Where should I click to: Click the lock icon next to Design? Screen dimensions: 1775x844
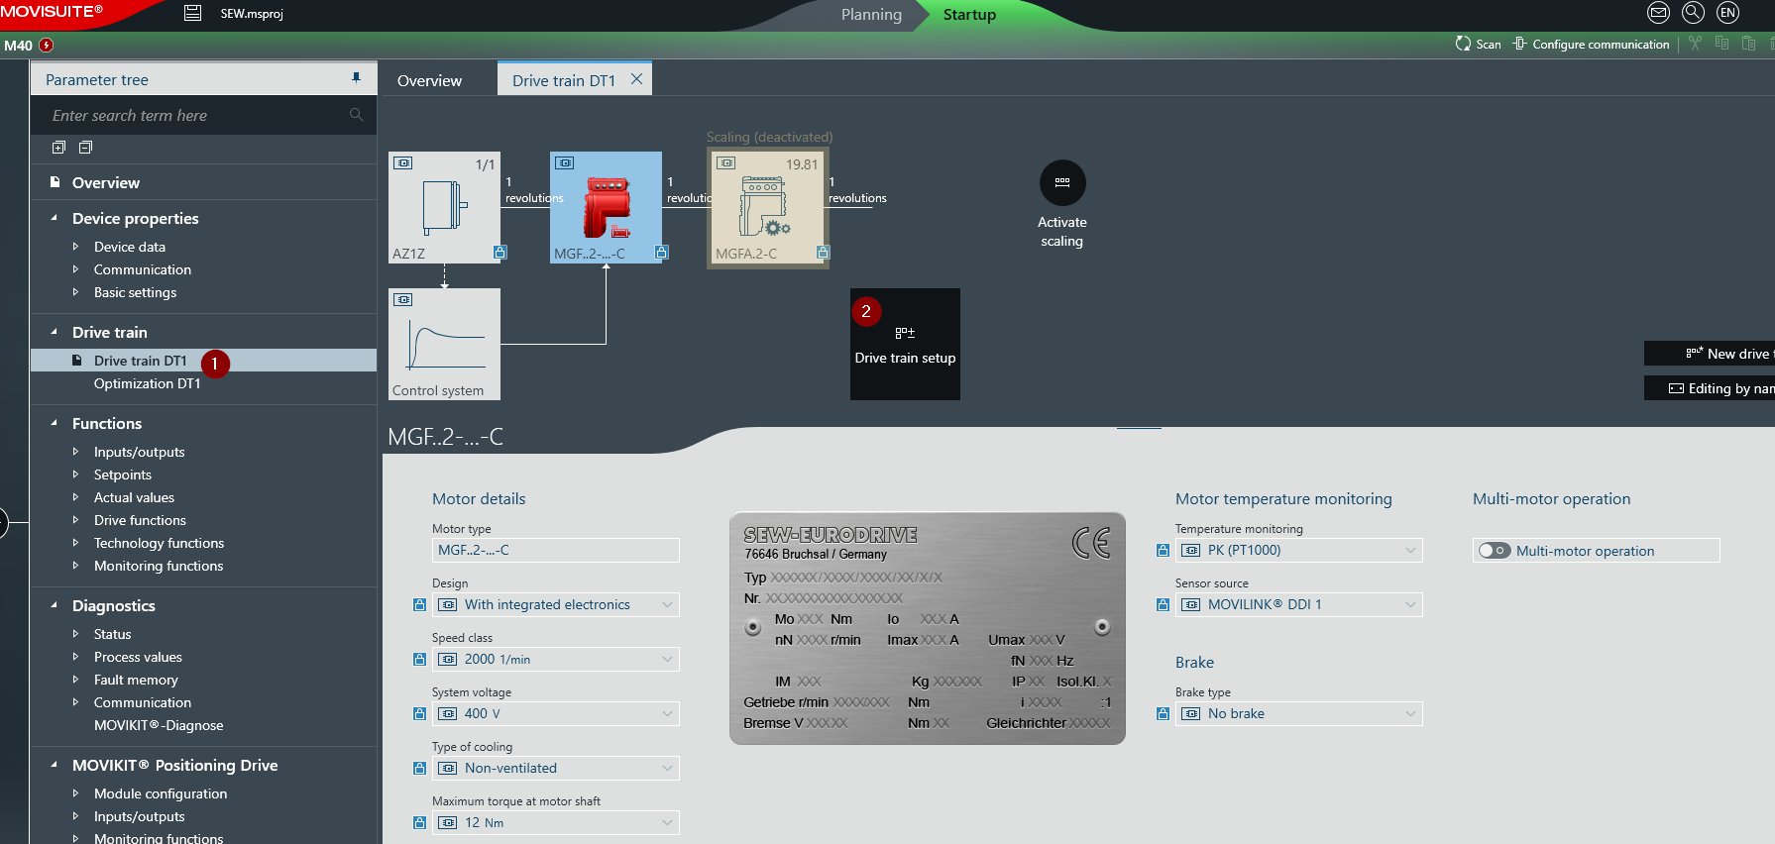(x=419, y=604)
